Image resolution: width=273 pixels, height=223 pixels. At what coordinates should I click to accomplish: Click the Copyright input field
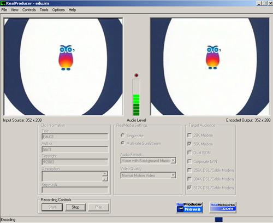[x=75, y=162]
